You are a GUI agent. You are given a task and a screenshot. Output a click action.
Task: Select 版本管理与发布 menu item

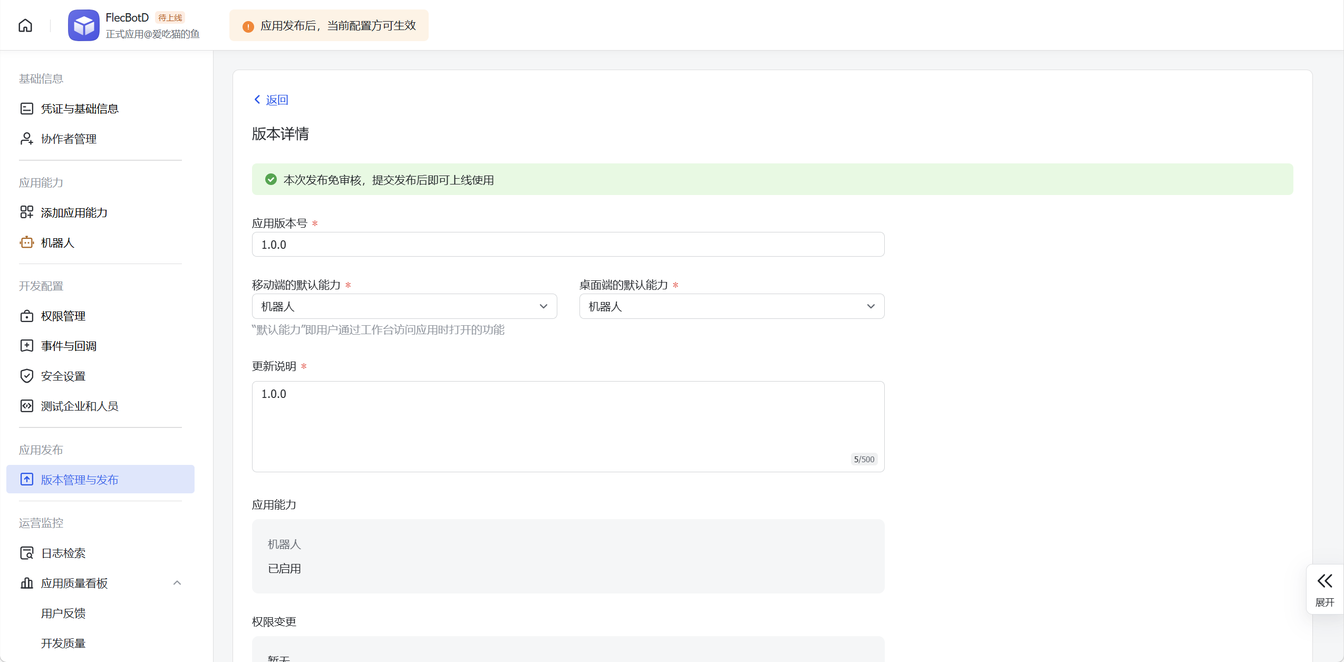tap(100, 479)
